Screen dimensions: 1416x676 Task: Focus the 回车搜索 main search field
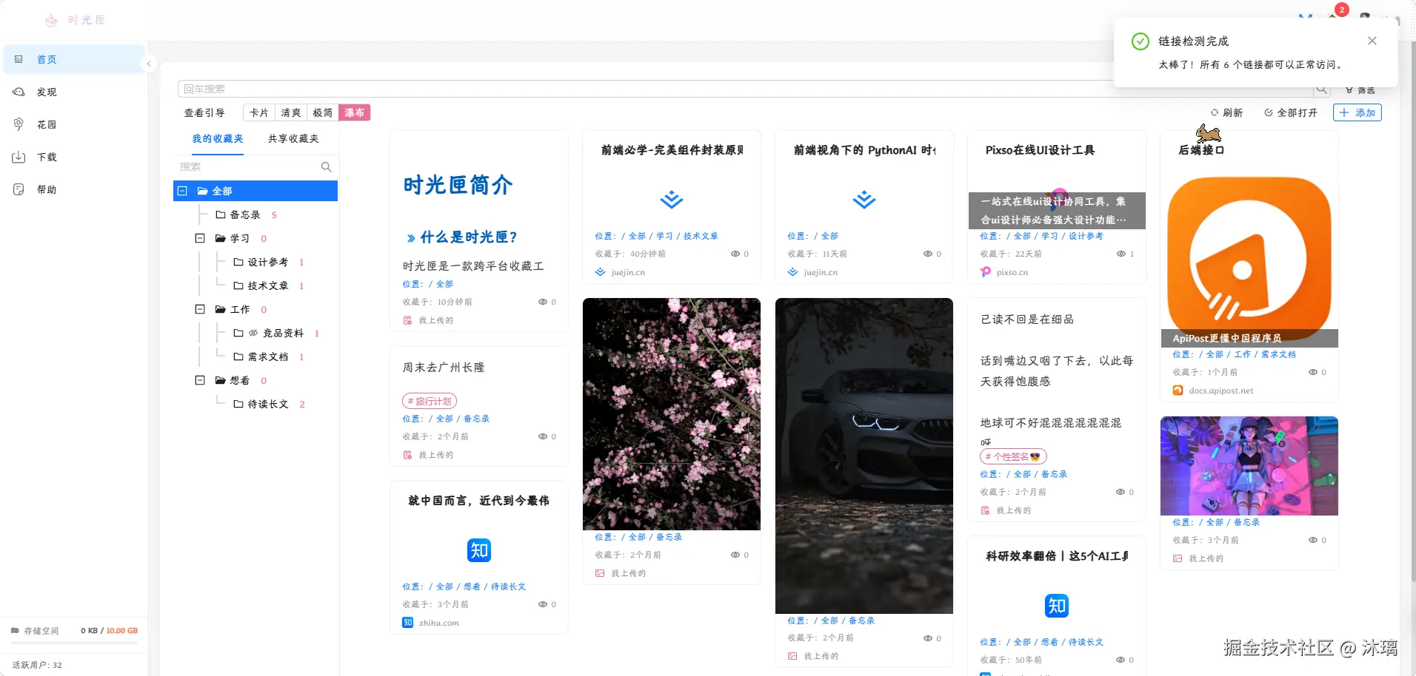746,89
